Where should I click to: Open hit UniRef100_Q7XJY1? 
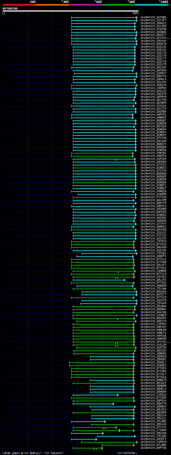pos(153,427)
